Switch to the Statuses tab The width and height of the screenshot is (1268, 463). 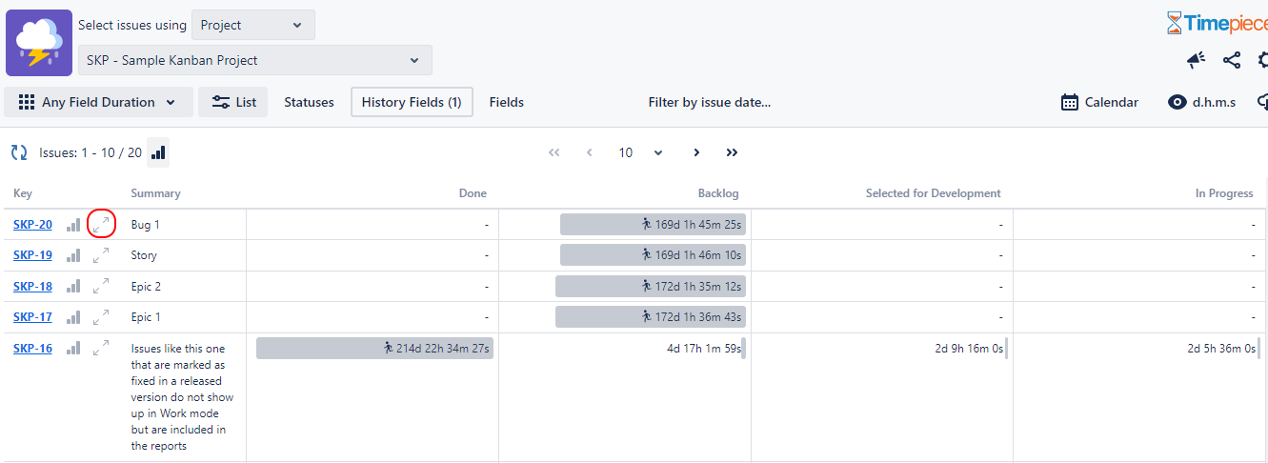309,102
